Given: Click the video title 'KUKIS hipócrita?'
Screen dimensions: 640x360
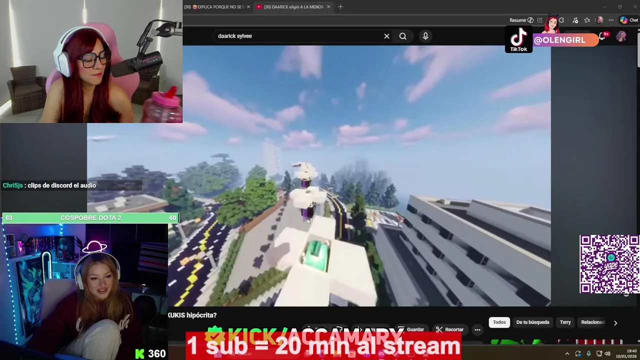Looking at the screenshot, I should coord(192,315).
